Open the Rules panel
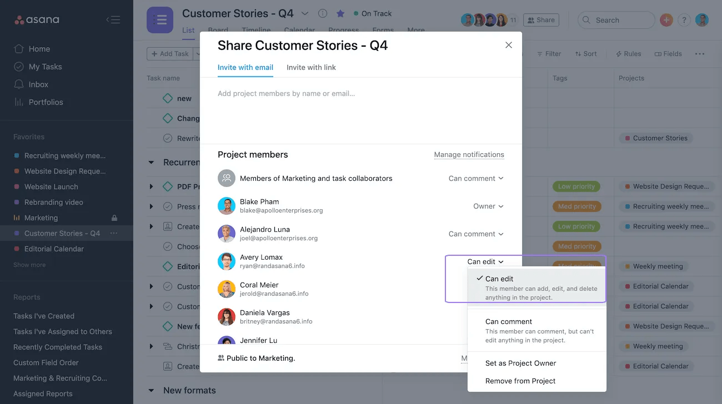The height and width of the screenshot is (404, 722). click(628, 53)
